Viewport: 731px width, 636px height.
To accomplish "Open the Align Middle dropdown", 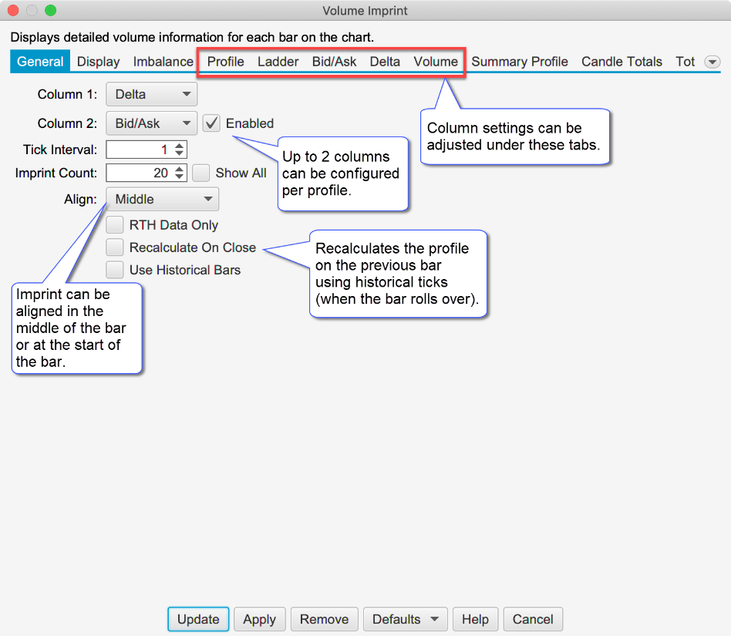I will [x=162, y=199].
